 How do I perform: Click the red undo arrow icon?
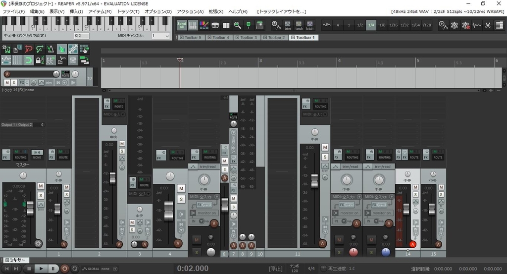pyautogui.click(x=28, y=49)
